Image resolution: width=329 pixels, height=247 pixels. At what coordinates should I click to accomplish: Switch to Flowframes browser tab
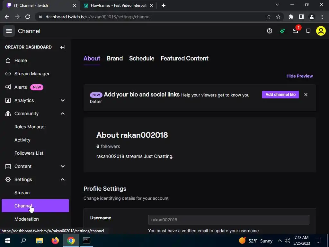pyautogui.click(x=118, y=5)
